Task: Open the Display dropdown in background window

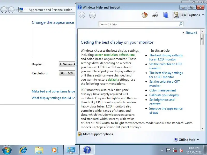Action: (x=67, y=64)
